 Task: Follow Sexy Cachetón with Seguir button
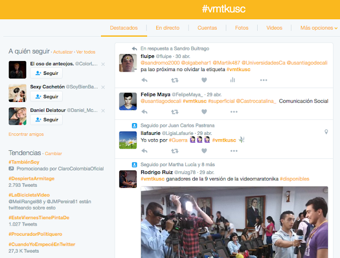[x=46, y=97]
